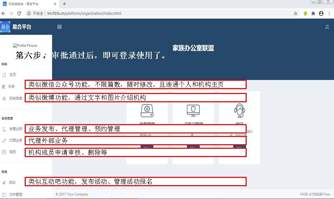Select 机构信息 in the sidebar
The height and width of the screenshot is (199, 334).
coord(15,98)
